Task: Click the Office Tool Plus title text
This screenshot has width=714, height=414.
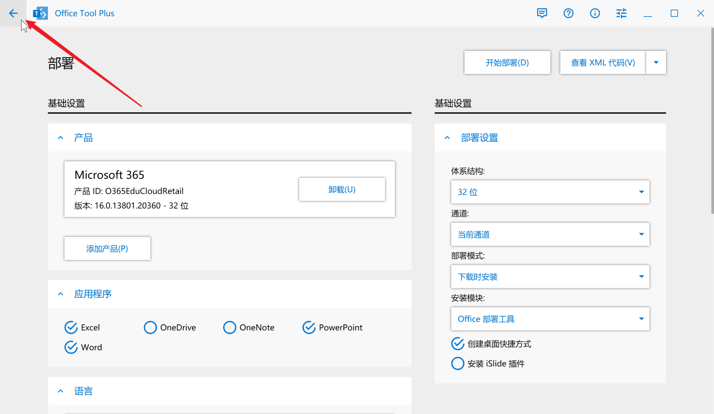Action: (x=85, y=13)
